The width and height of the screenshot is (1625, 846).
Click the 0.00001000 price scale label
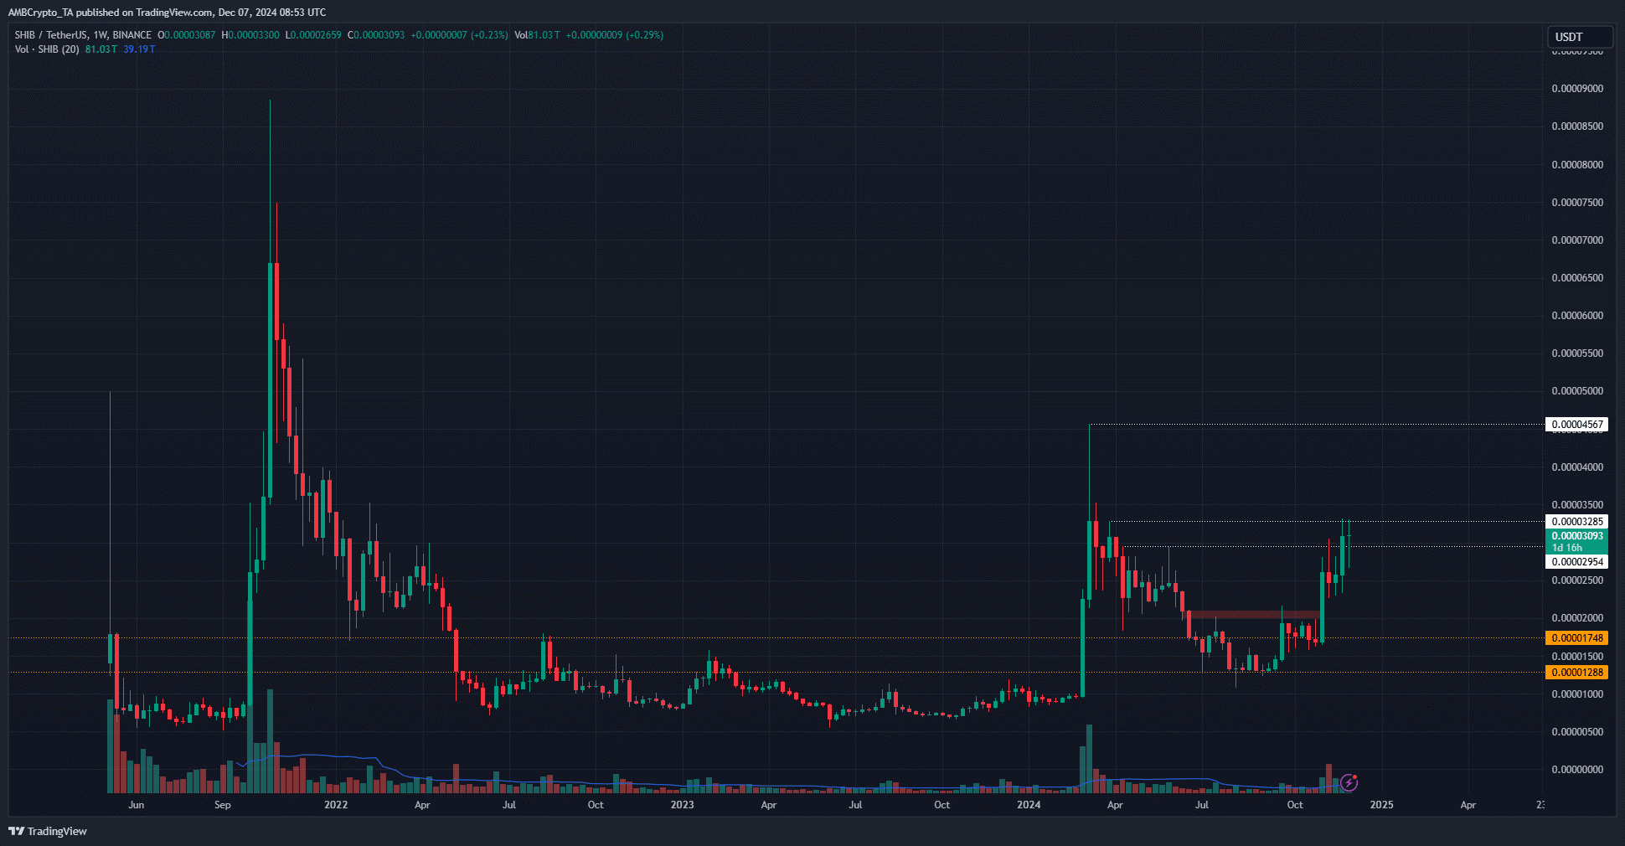coord(1577,694)
